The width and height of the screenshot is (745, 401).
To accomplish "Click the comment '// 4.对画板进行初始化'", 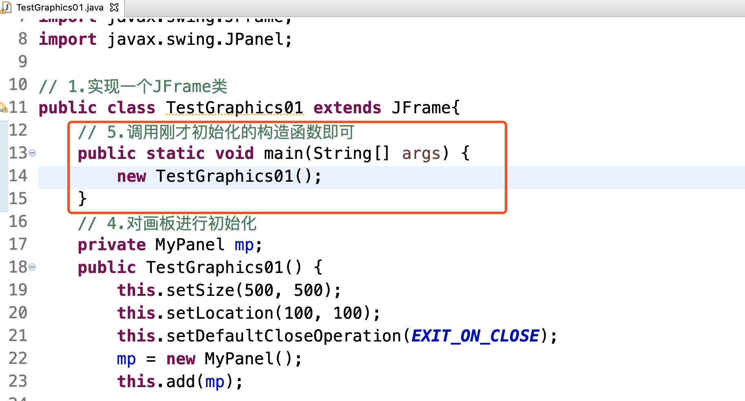I will tap(167, 223).
